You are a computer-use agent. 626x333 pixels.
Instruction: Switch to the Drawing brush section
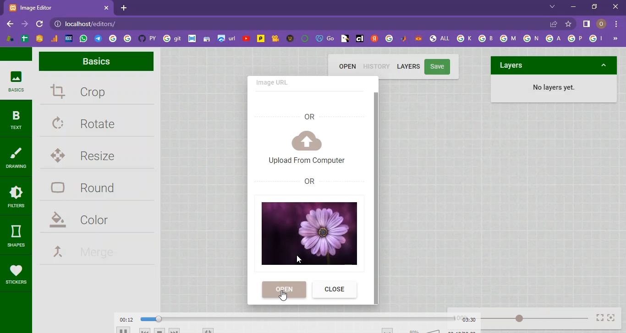pos(16,158)
